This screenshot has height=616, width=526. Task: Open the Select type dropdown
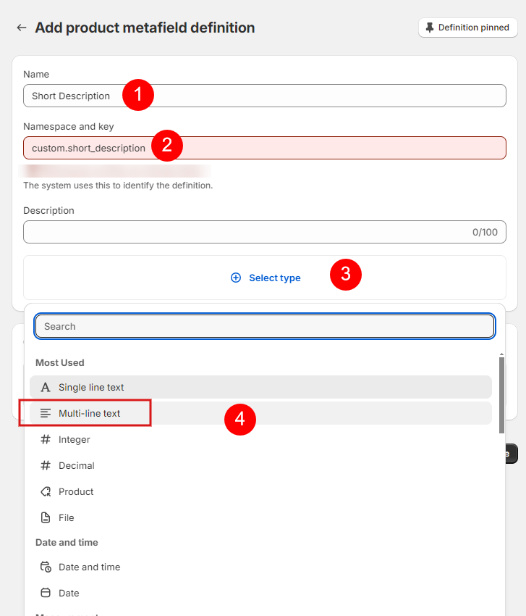265,278
